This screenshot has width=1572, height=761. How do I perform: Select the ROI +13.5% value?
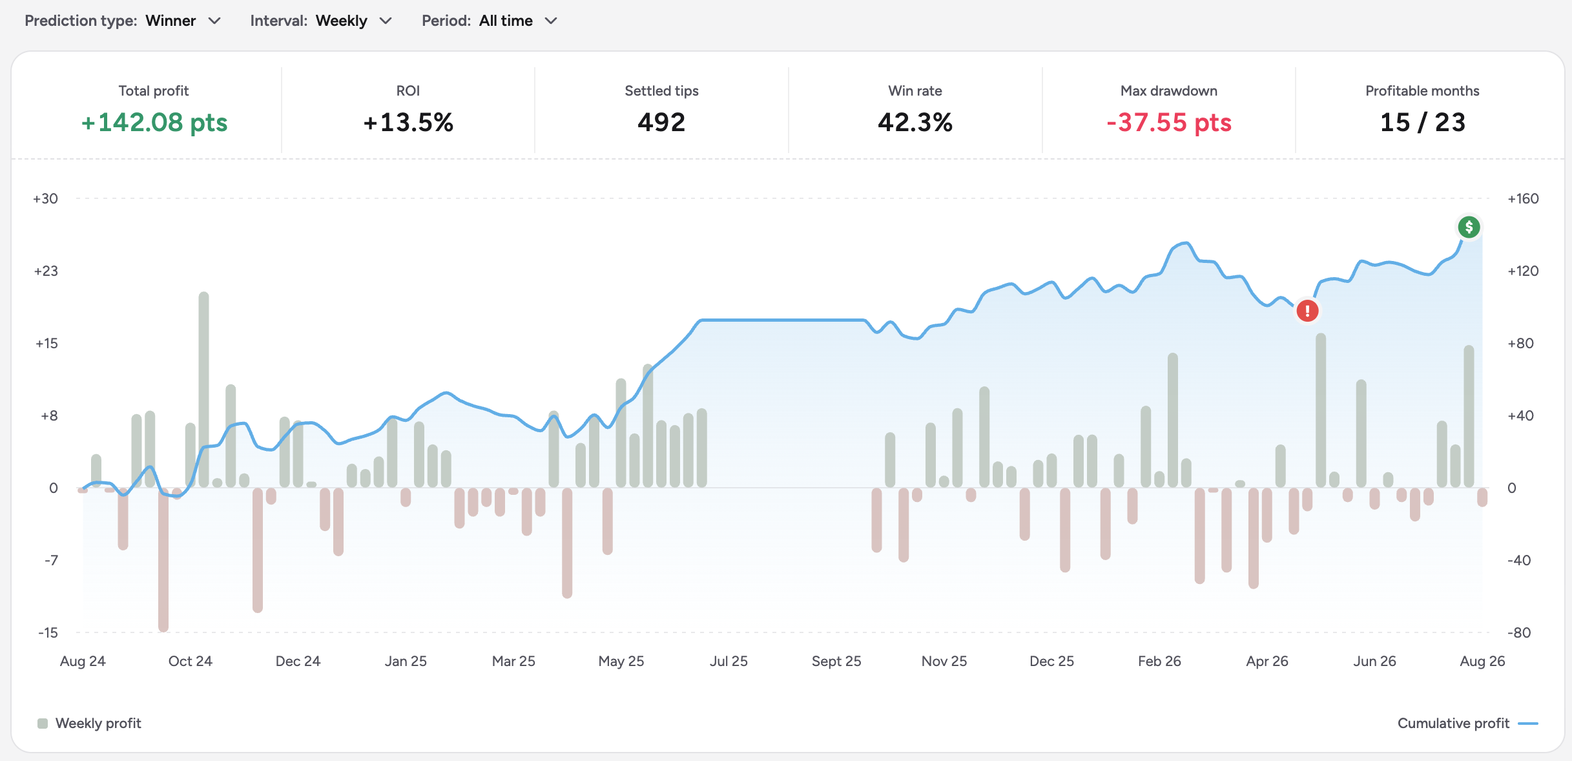[408, 122]
